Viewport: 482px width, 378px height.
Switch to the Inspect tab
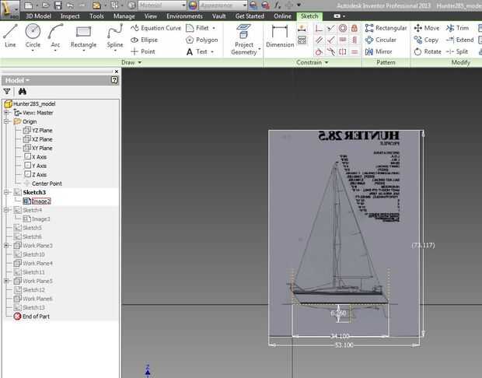click(70, 16)
